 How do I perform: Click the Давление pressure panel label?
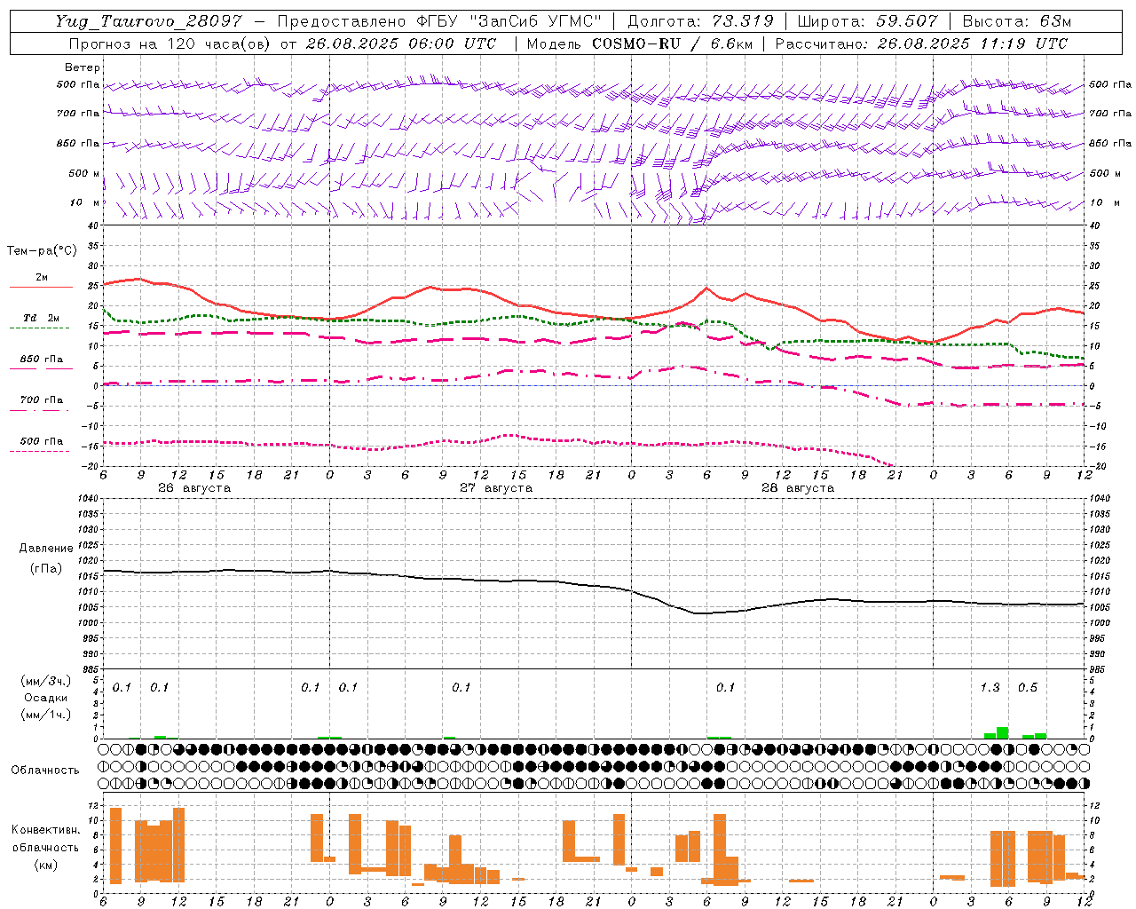point(46,549)
